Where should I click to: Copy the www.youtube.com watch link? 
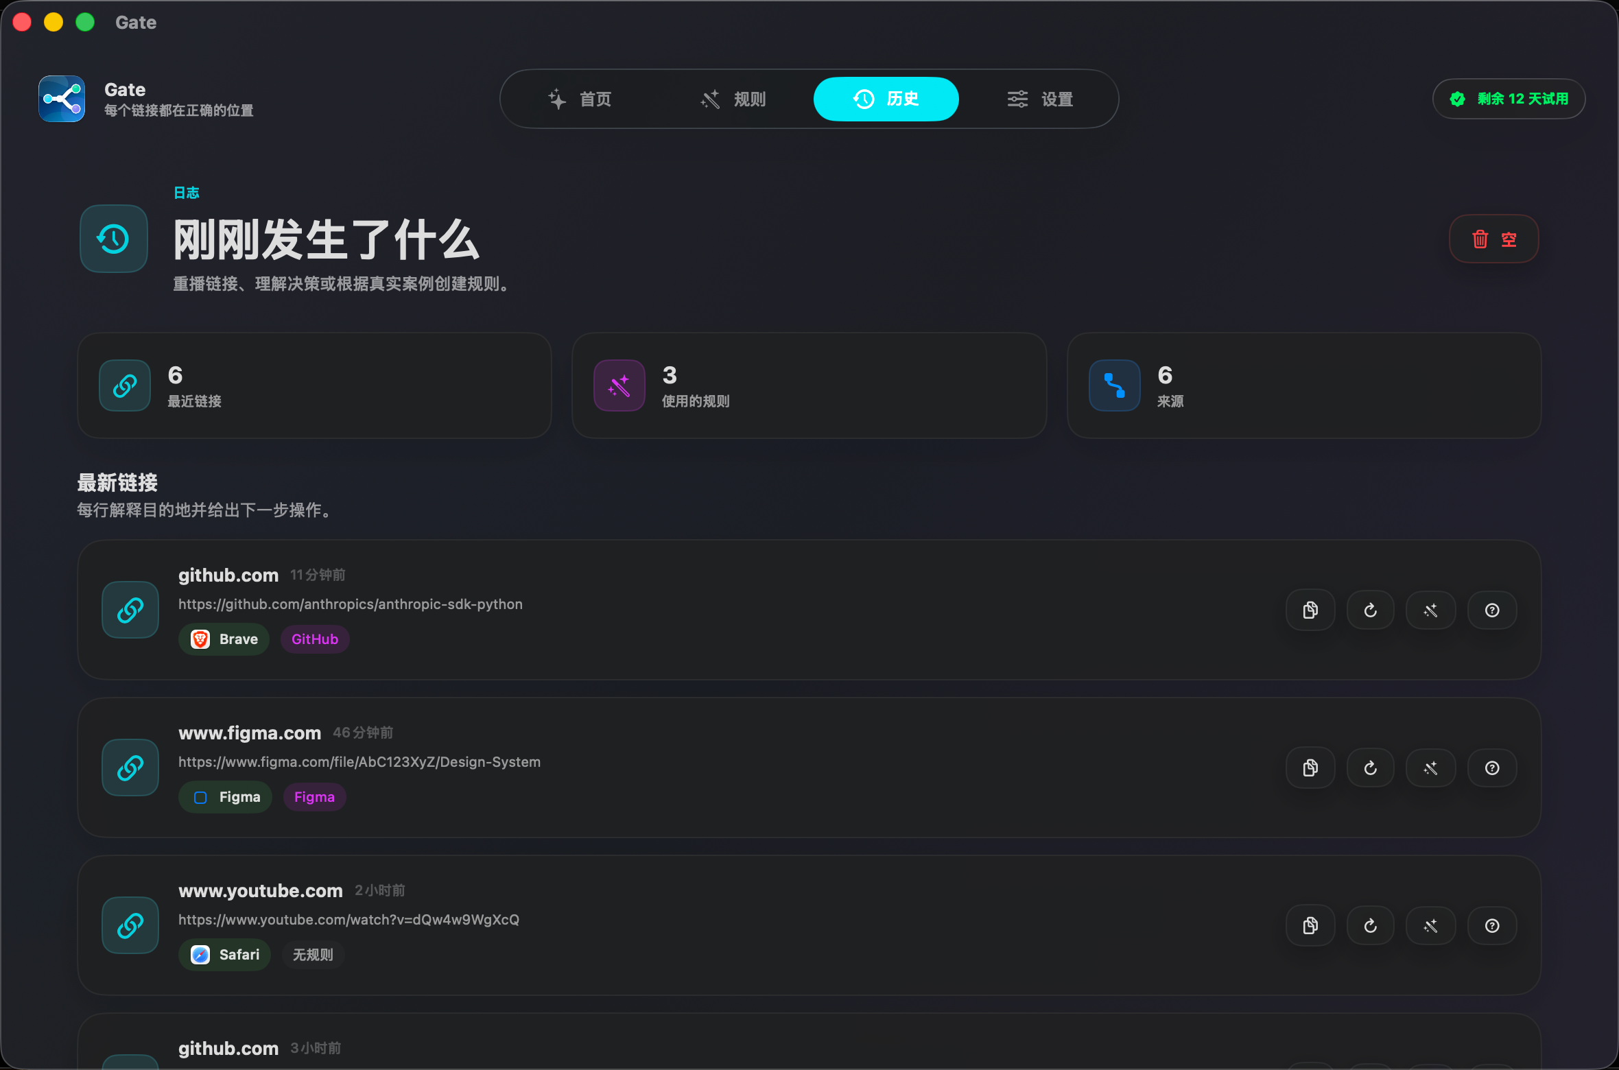[x=1310, y=925]
